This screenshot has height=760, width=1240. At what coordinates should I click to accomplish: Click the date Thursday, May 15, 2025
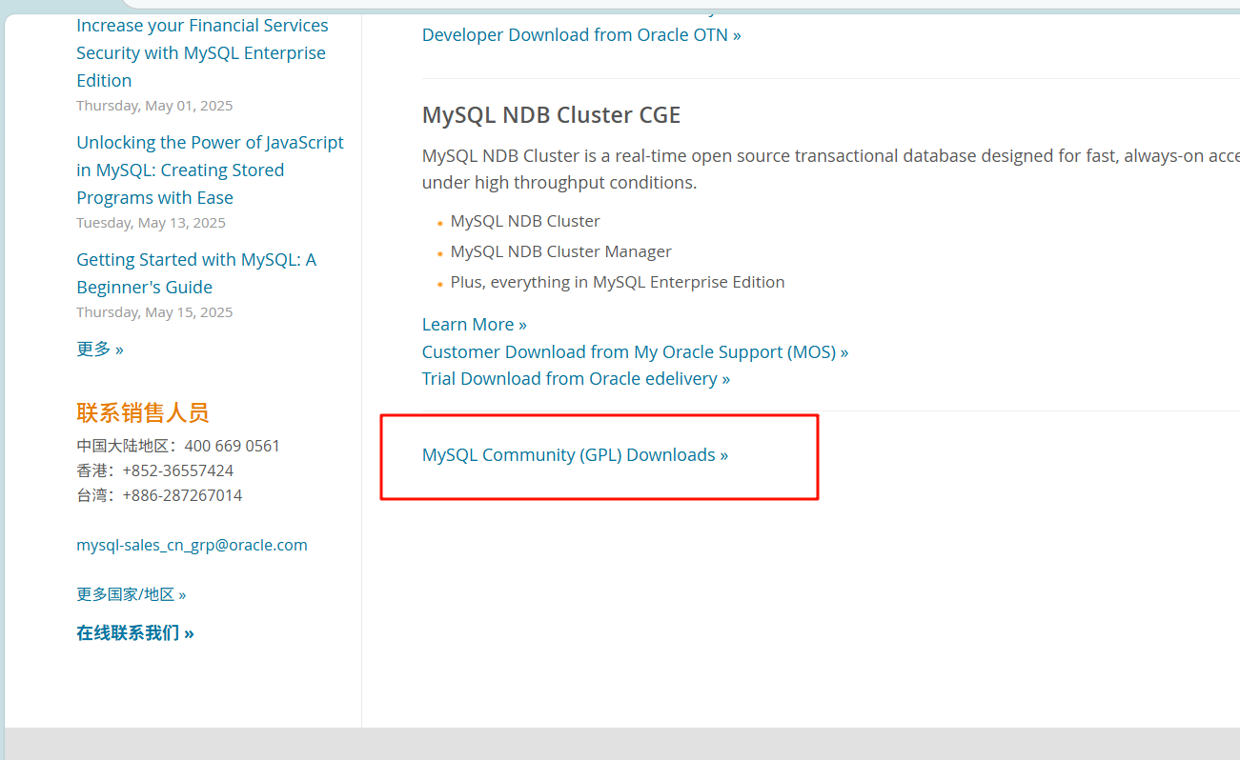154,312
